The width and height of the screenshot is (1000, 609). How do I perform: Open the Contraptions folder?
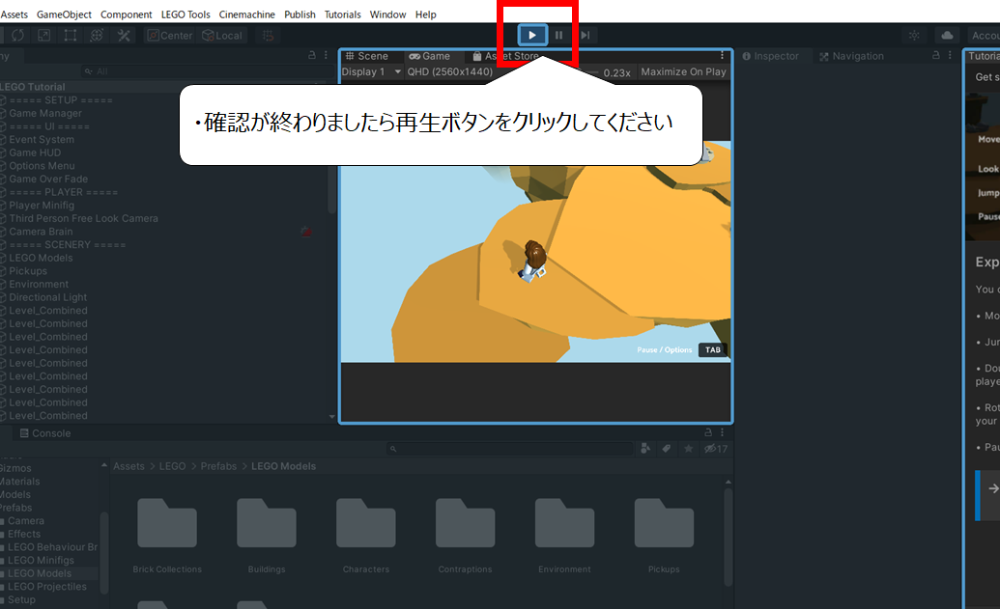(x=465, y=524)
